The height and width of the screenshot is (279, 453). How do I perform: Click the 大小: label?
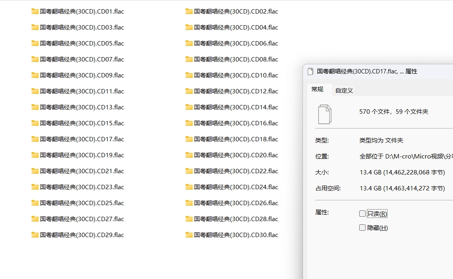pyautogui.click(x=322, y=172)
